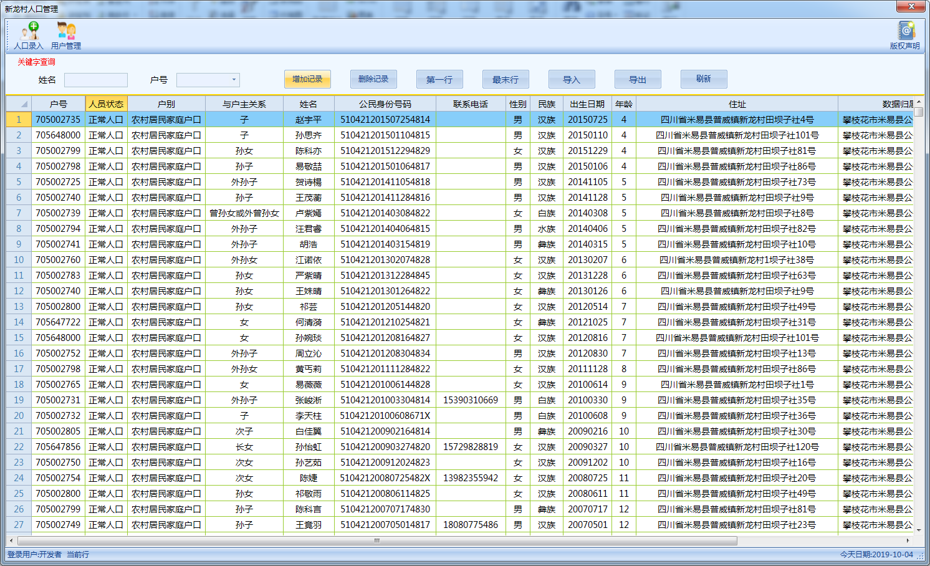This screenshot has width=930, height=566.
Task: Jump to first row with 第一行
Action: pyautogui.click(x=439, y=79)
